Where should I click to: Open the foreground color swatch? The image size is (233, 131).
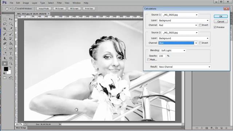tap(6, 69)
